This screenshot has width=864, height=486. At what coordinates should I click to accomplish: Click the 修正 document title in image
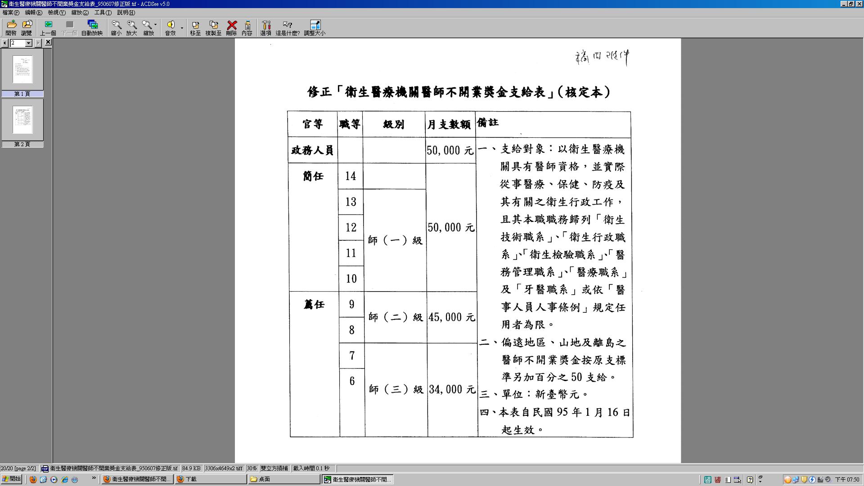point(459,92)
